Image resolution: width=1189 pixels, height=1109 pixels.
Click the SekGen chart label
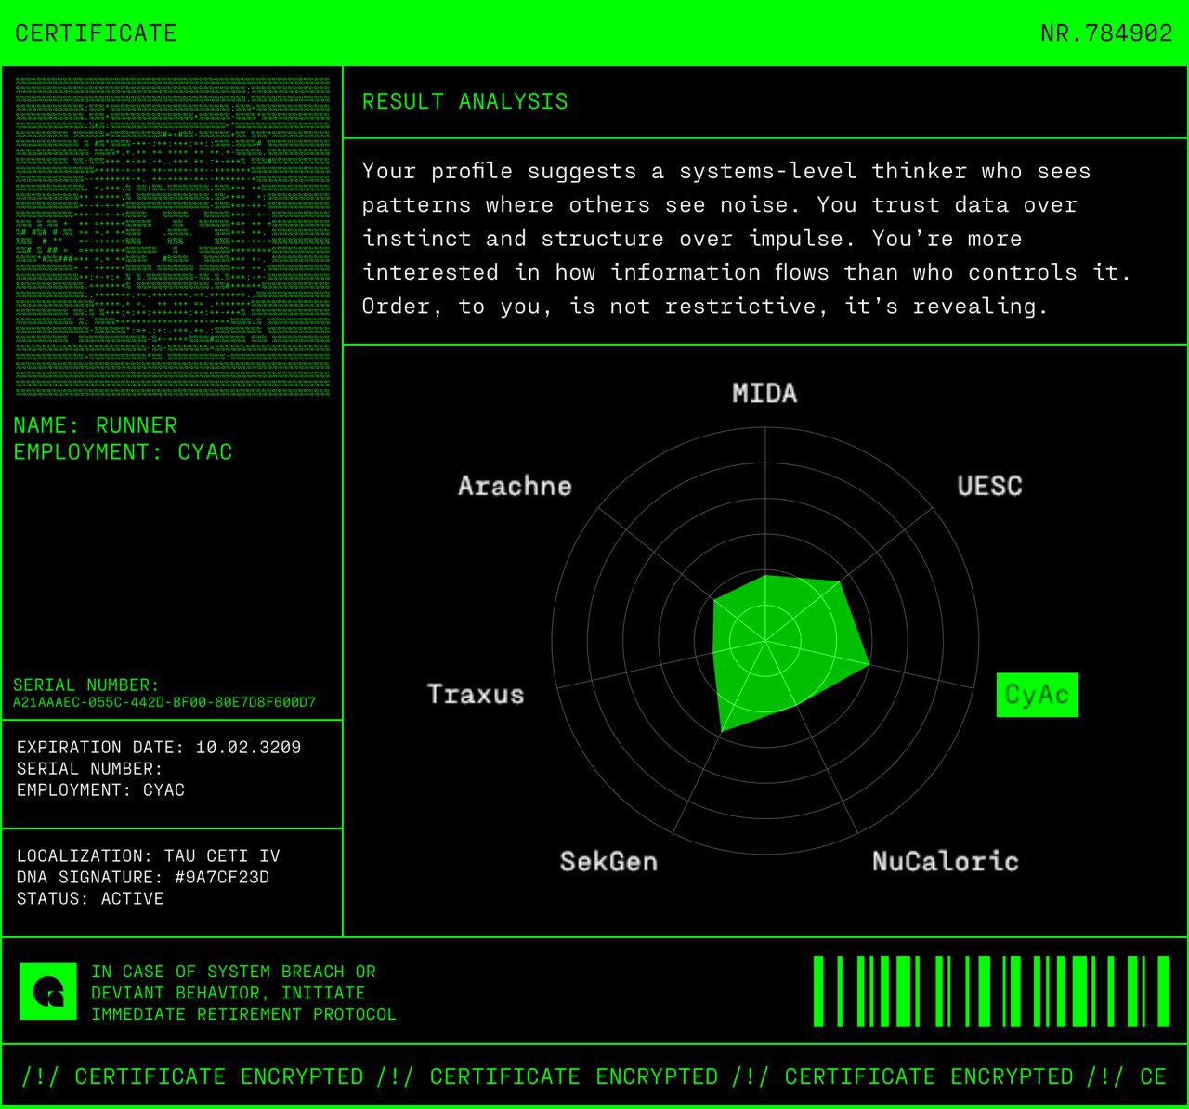click(608, 862)
